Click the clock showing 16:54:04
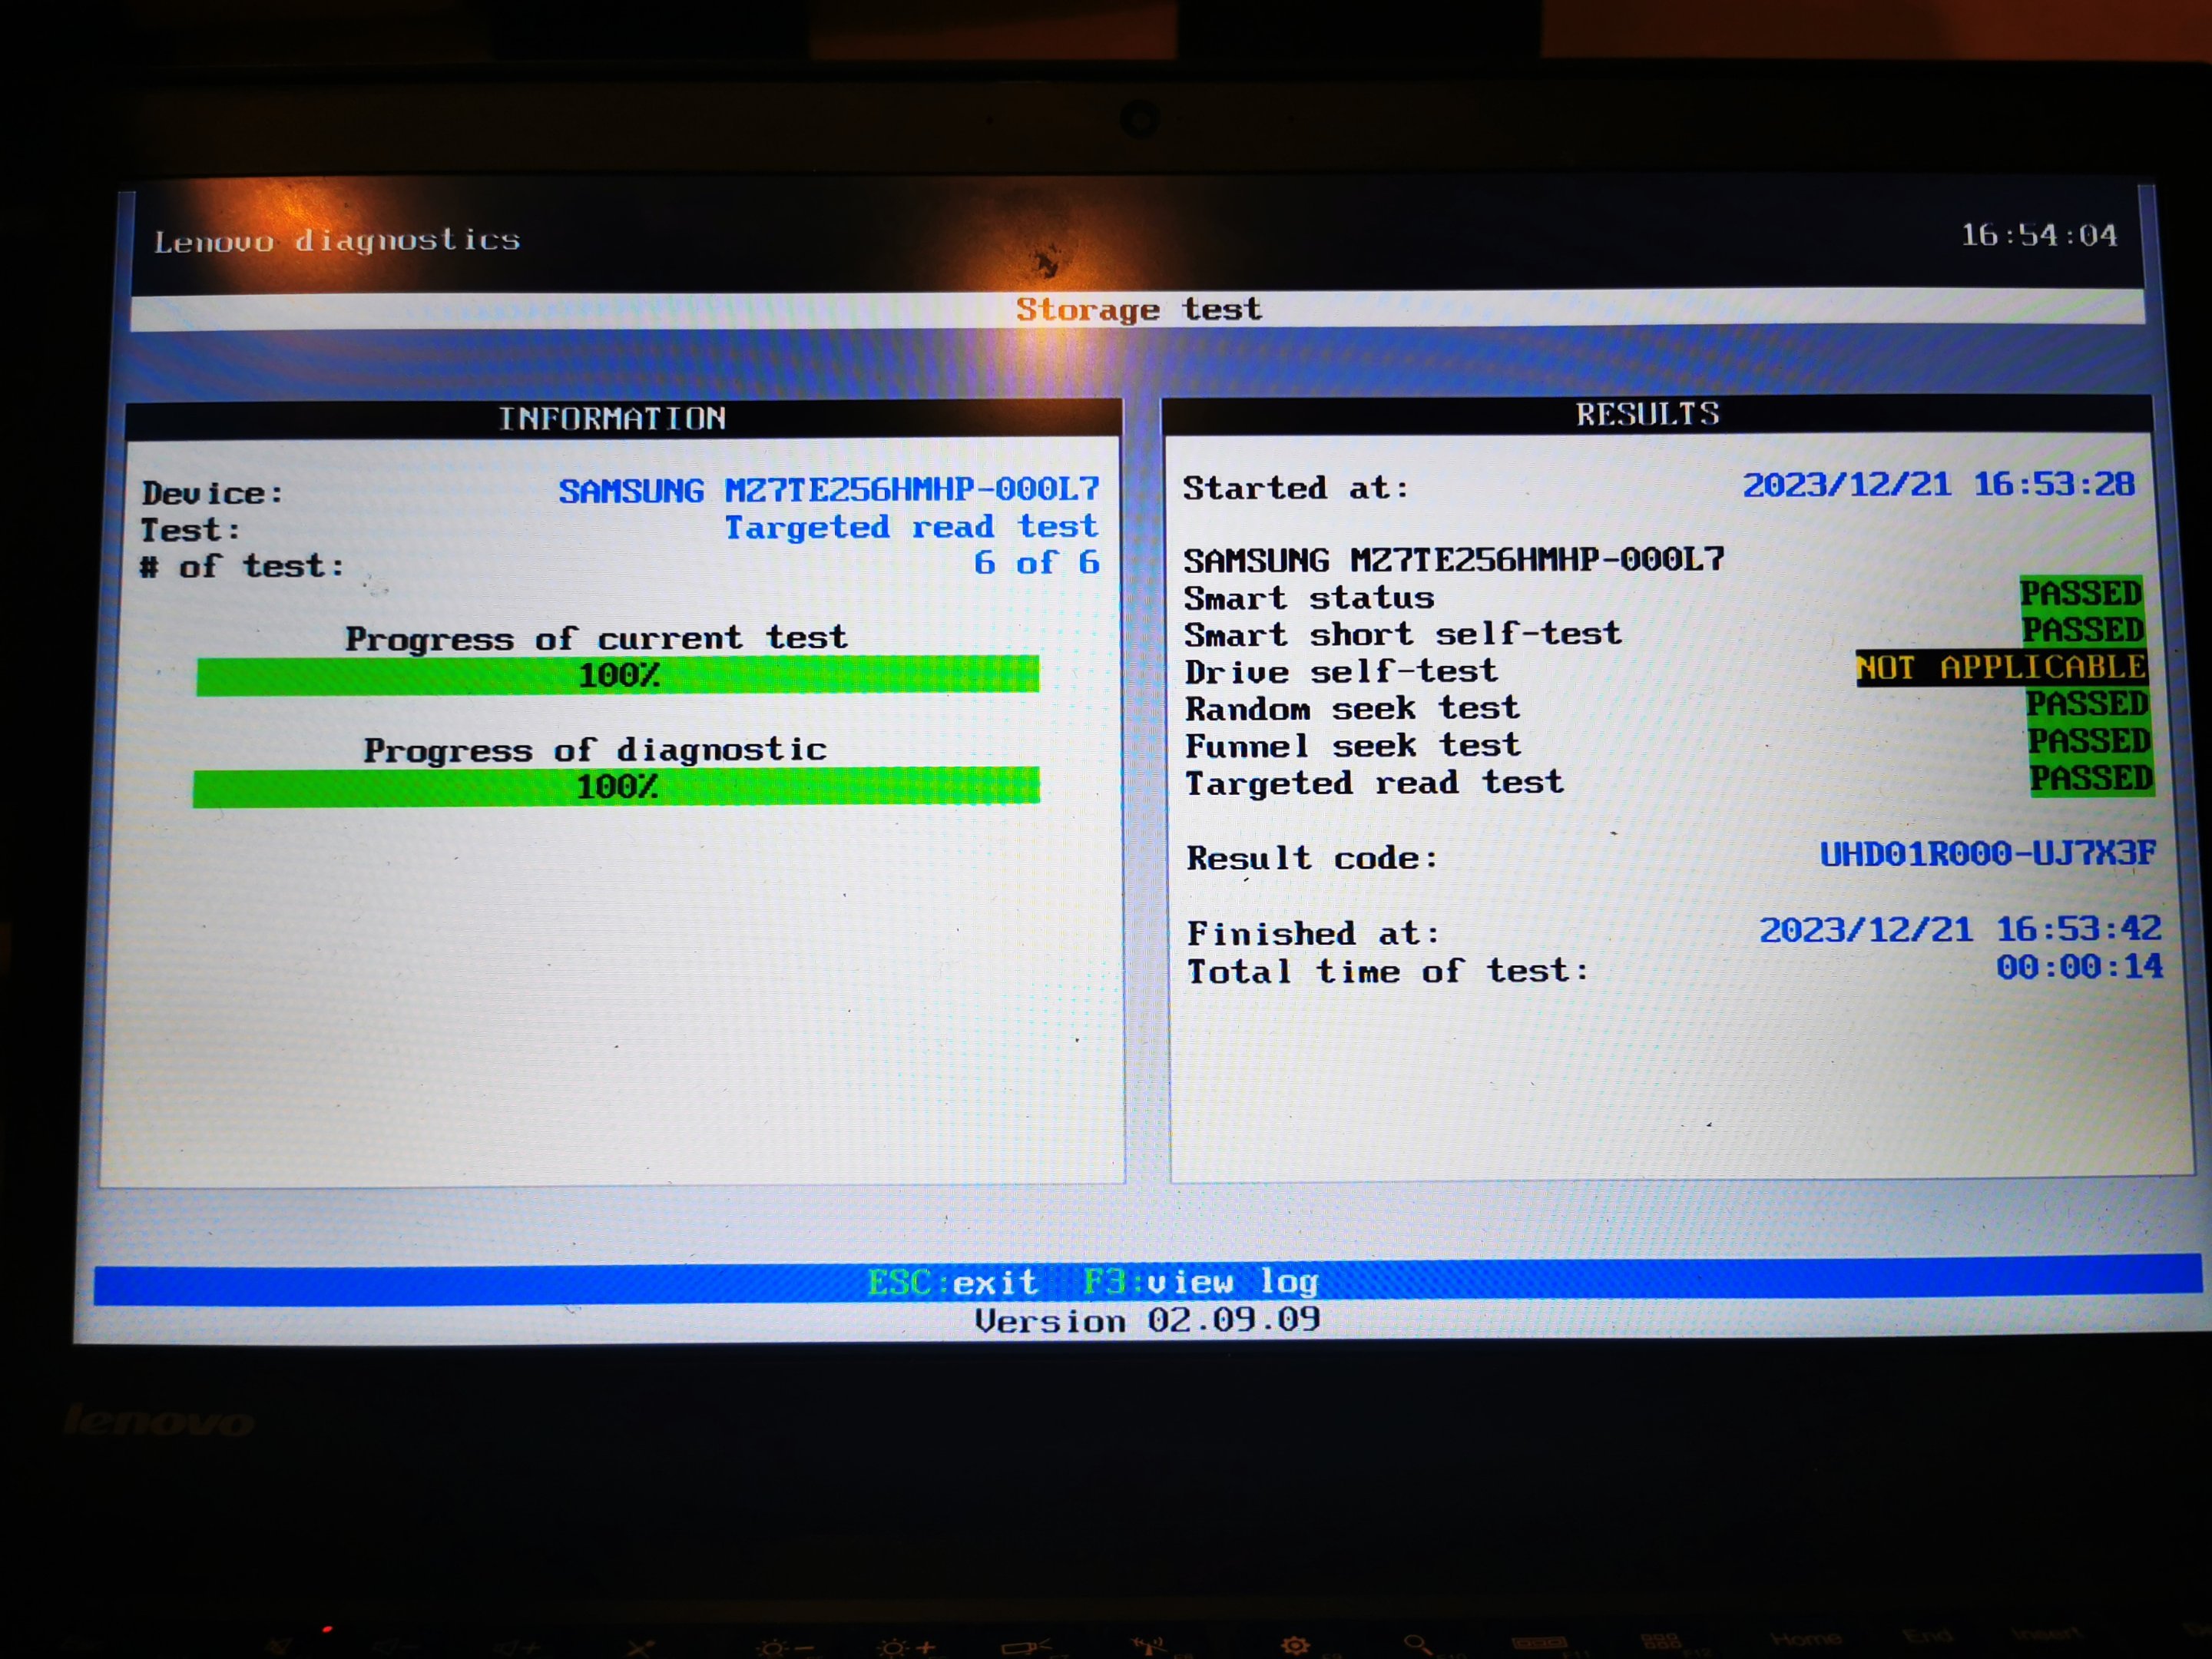 2039,235
